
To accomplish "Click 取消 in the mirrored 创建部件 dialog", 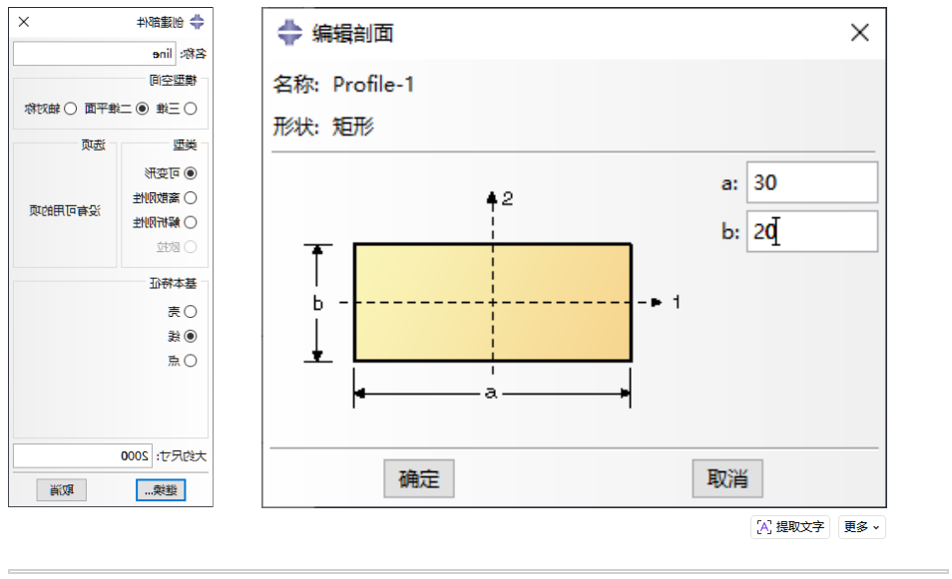I will pyautogui.click(x=61, y=490).
